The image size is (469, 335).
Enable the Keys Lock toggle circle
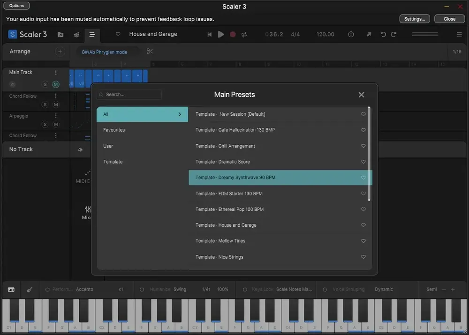[245, 290]
